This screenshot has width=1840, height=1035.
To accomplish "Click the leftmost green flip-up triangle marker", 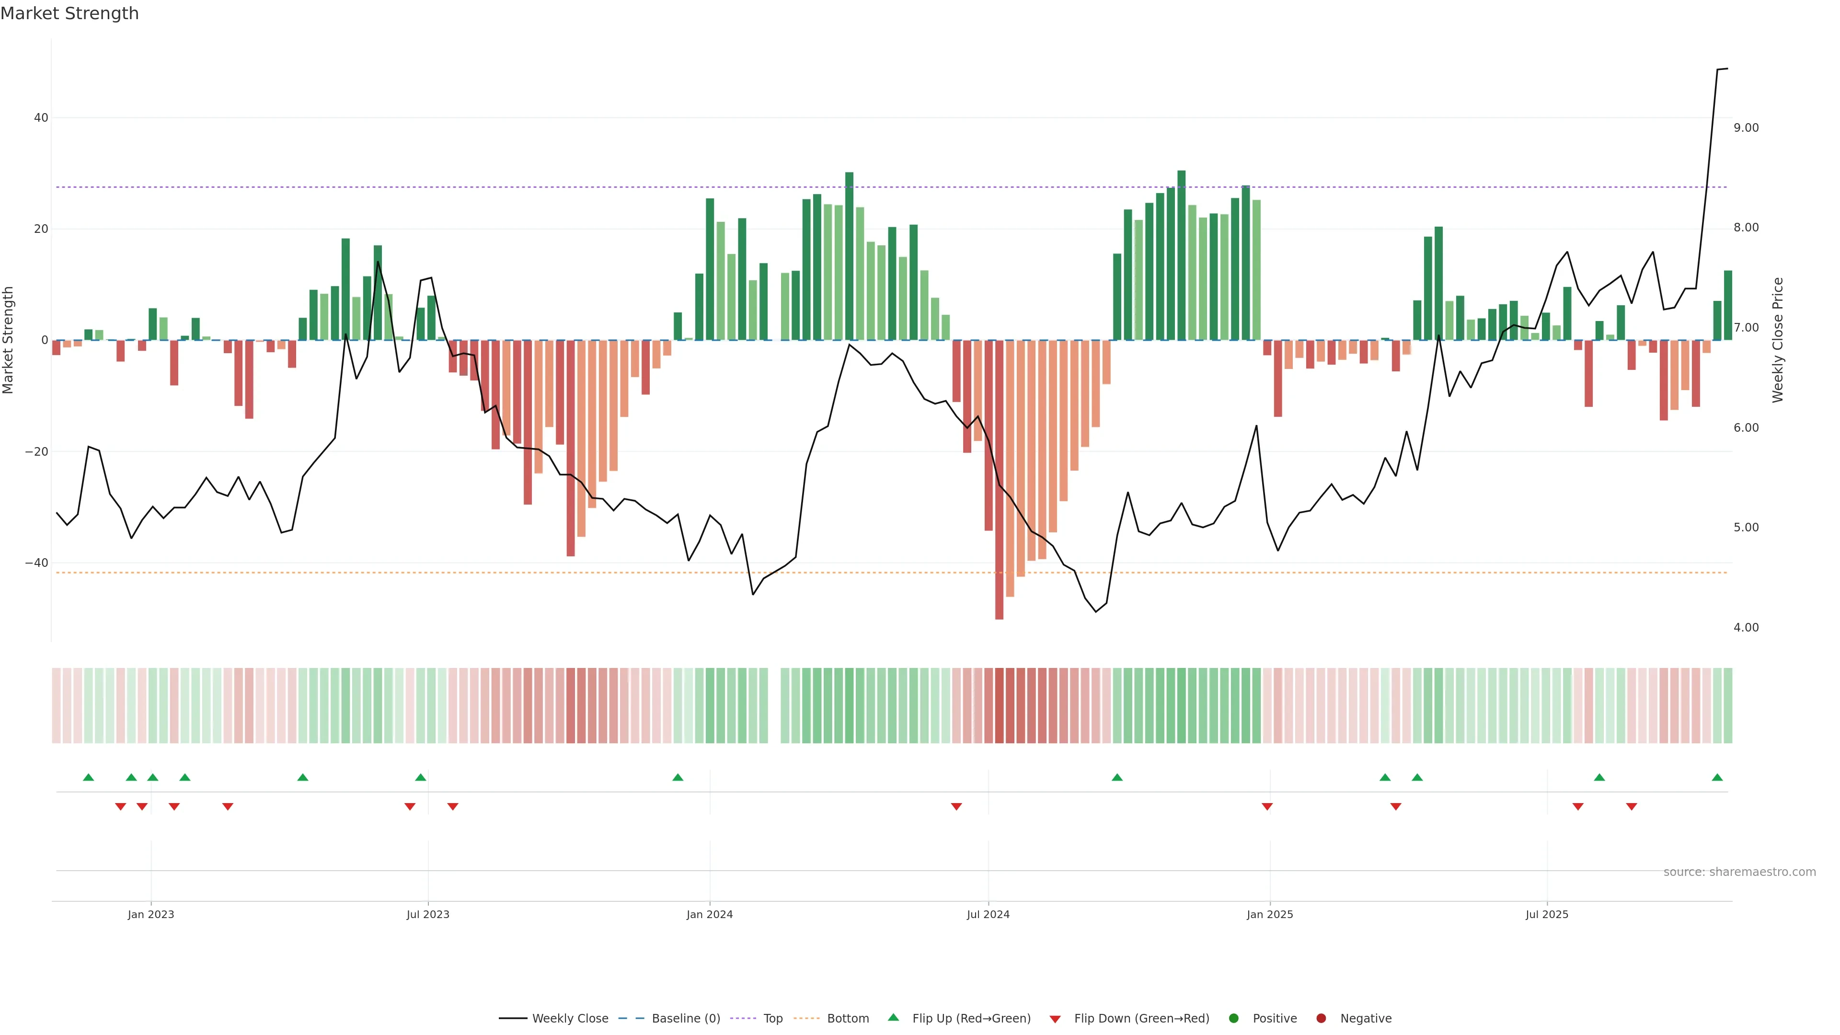I will (89, 777).
